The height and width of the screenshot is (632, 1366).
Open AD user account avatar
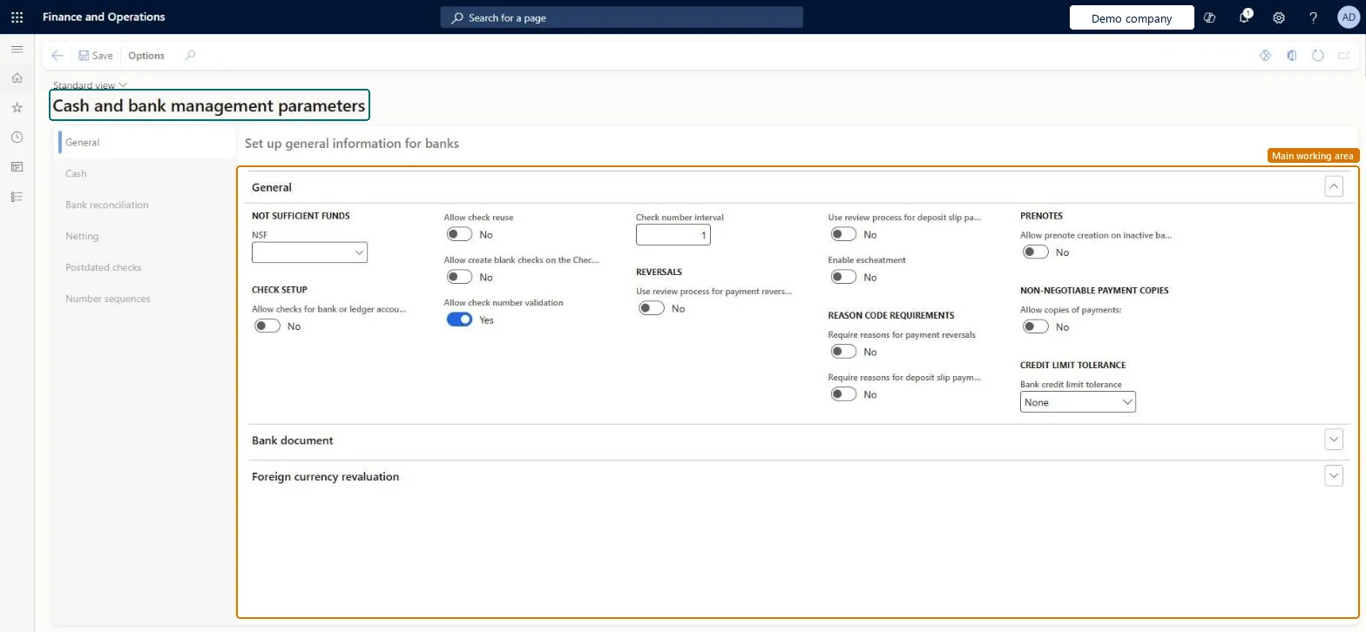point(1348,17)
